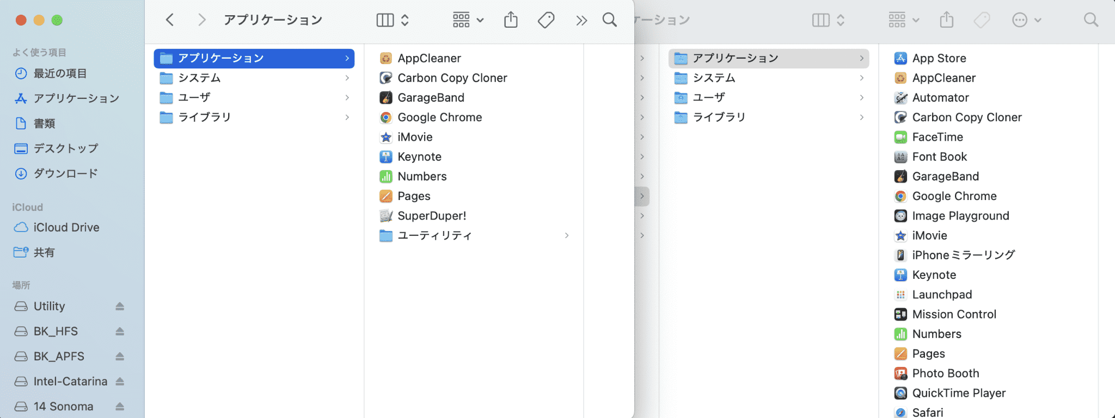
Task: Select Numbers in the back window list
Action: (x=927, y=334)
